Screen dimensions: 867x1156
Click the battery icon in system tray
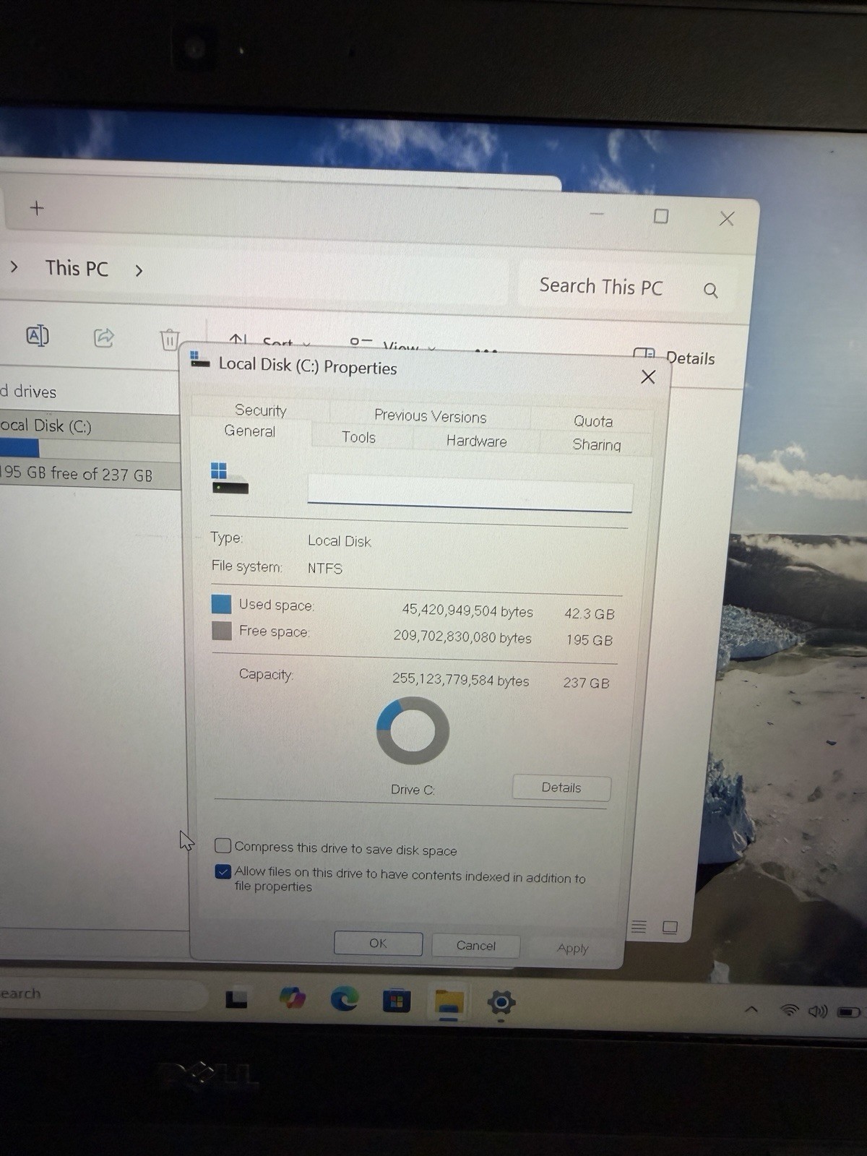(x=848, y=1012)
